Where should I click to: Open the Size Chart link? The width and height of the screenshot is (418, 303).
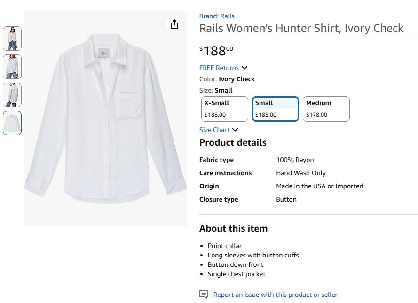(214, 130)
